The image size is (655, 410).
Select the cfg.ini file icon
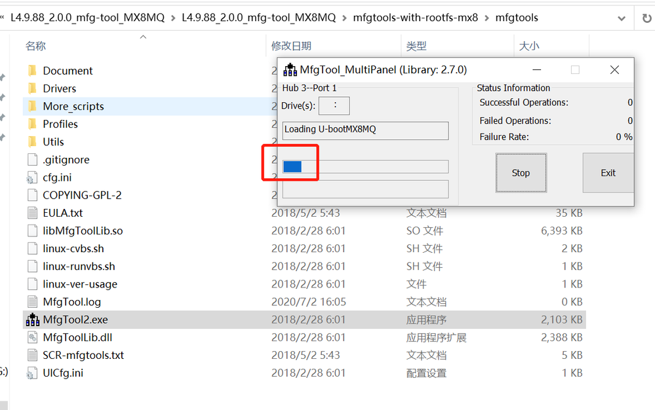point(32,177)
